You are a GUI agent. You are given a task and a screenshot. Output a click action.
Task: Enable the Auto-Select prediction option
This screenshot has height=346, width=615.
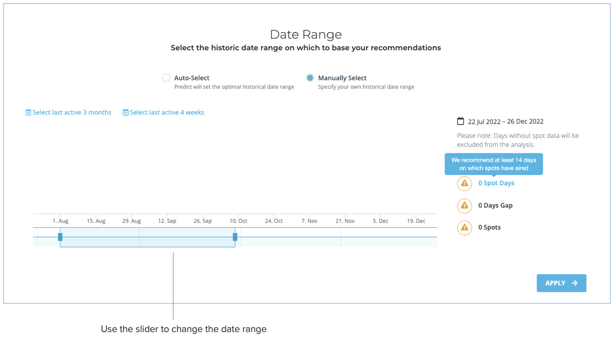166,77
